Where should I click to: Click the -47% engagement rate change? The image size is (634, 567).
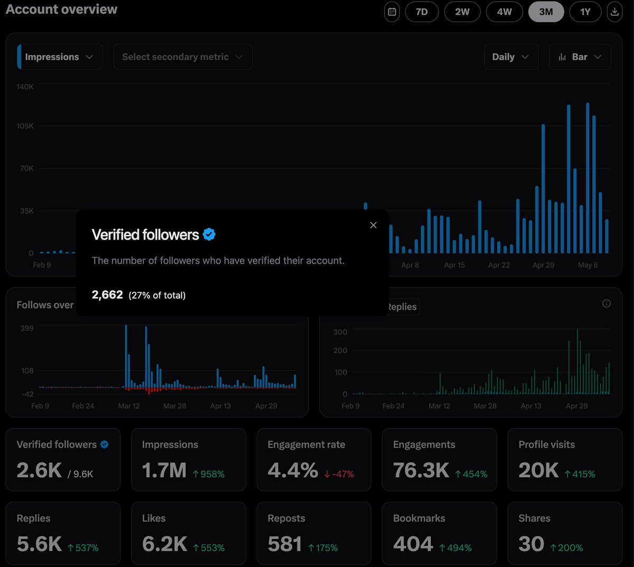(x=339, y=474)
